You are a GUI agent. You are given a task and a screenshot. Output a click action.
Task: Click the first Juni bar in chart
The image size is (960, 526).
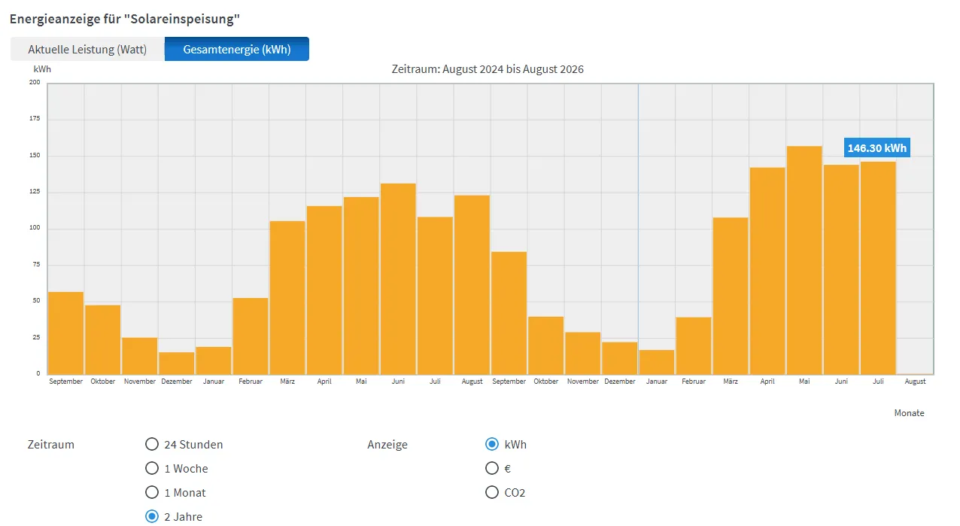398,279
